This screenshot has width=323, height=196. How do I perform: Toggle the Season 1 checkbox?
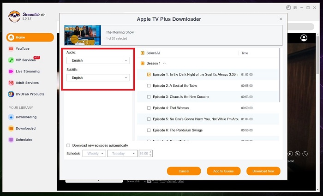pyautogui.click(x=142, y=64)
